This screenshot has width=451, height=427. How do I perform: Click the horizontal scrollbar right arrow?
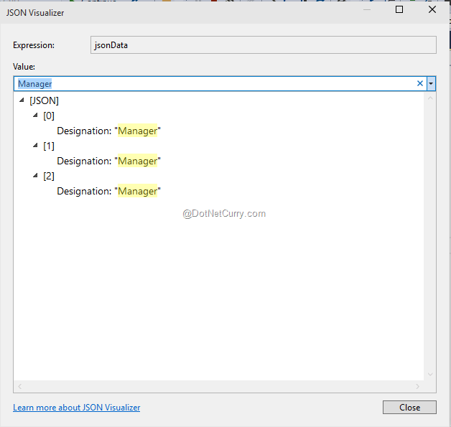pyautogui.click(x=417, y=387)
